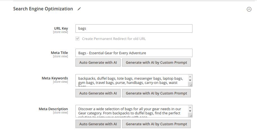The height and width of the screenshot is (132, 257).
Task: Focus the URL Key input field
Action: pyautogui.click(x=134, y=29)
